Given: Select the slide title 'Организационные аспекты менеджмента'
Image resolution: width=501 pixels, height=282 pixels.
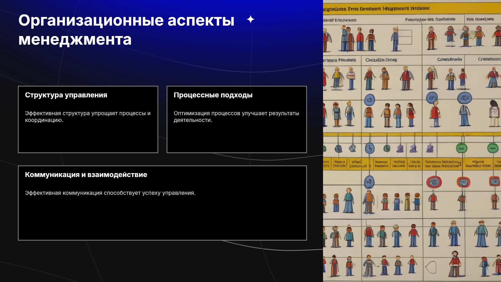Looking at the screenshot, I should [x=127, y=30].
